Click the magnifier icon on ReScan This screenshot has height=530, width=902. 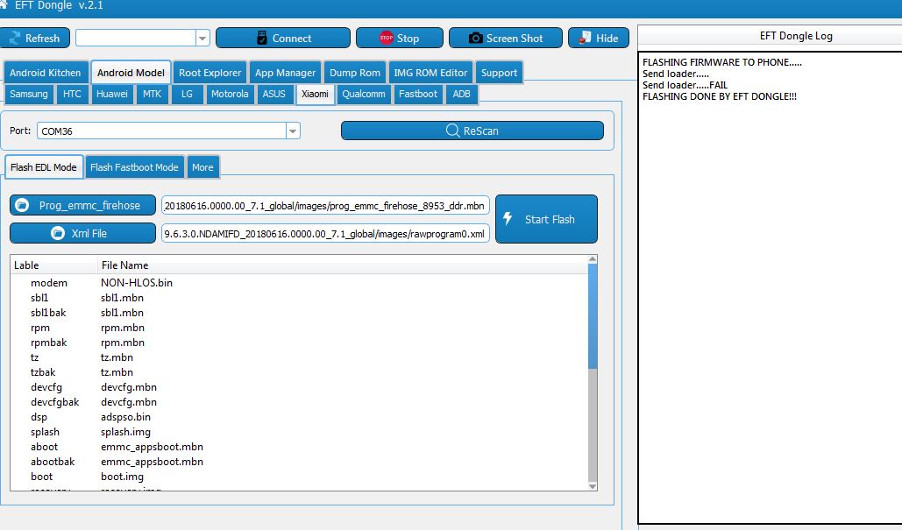point(452,131)
